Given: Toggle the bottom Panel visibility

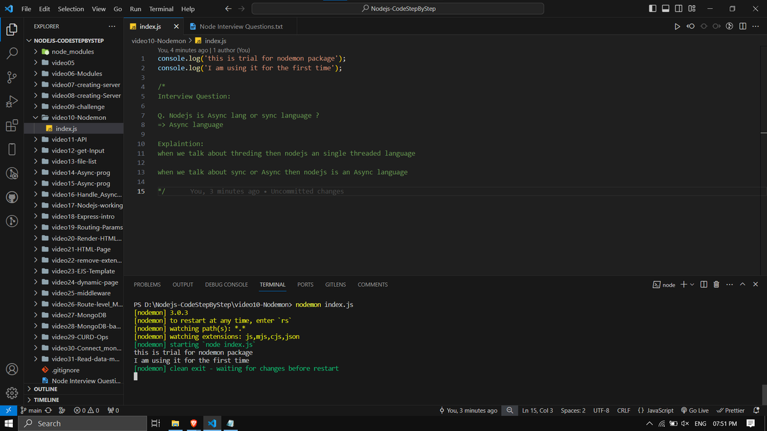Looking at the screenshot, I should (x=665, y=9).
